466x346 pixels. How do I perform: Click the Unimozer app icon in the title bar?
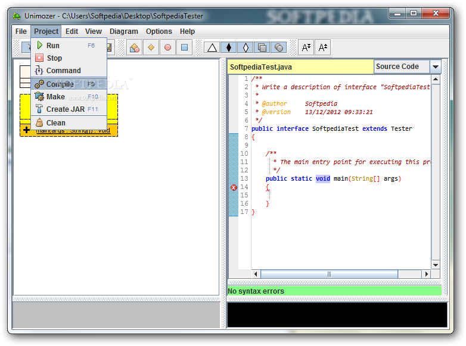pos(17,16)
